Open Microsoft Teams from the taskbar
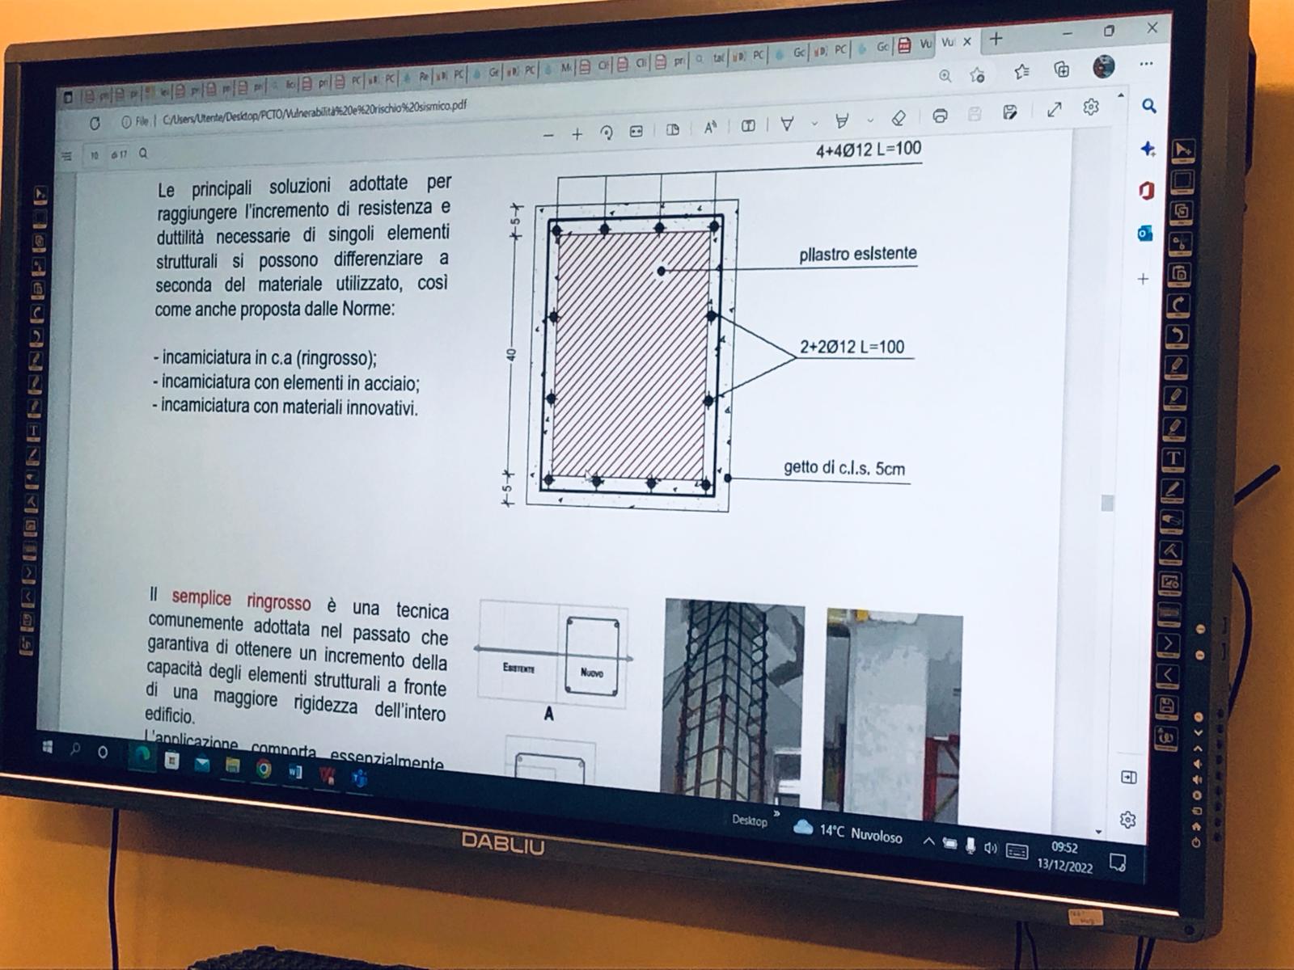The image size is (1294, 970). point(359,778)
